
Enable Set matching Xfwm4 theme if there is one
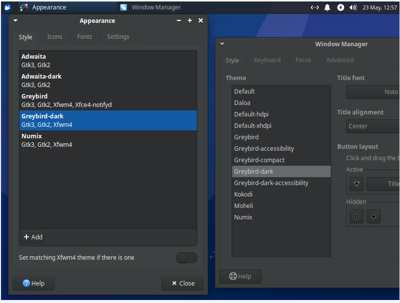coord(186,258)
